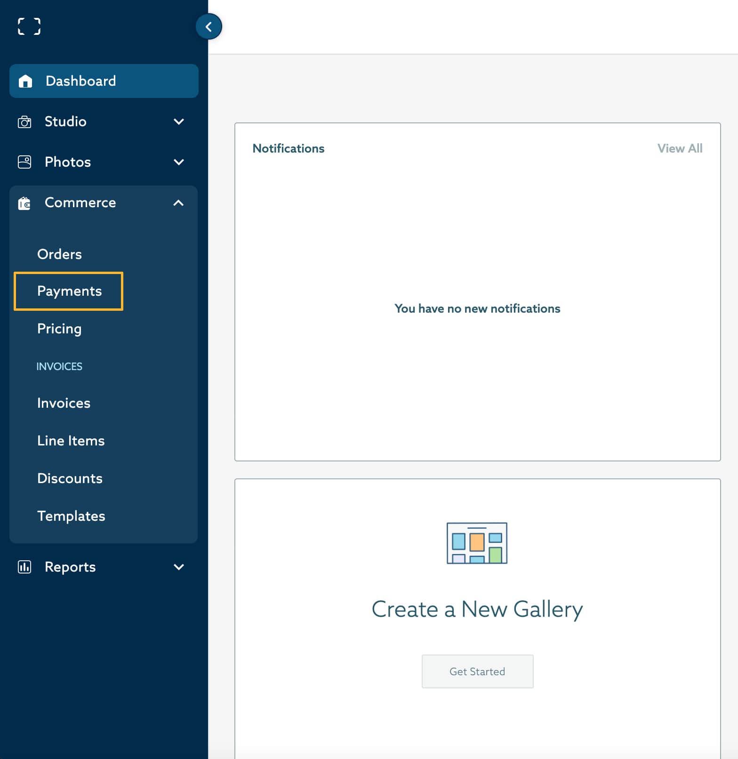The width and height of the screenshot is (738, 759).
Task: Open Line Items in the sidebar
Action: click(x=71, y=441)
